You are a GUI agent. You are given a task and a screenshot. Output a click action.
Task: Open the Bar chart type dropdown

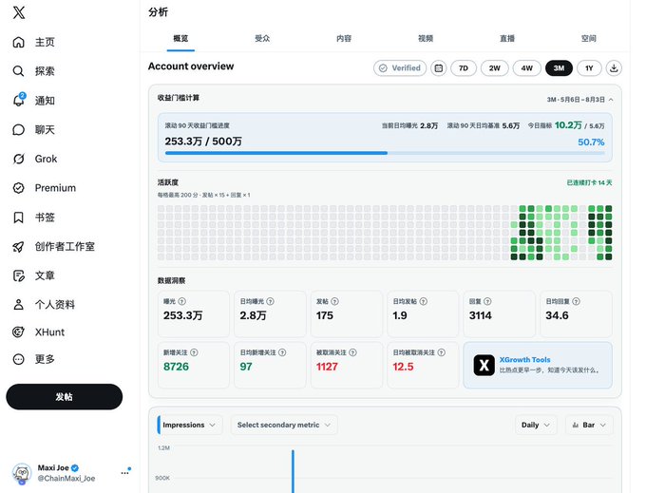(589, 425)
